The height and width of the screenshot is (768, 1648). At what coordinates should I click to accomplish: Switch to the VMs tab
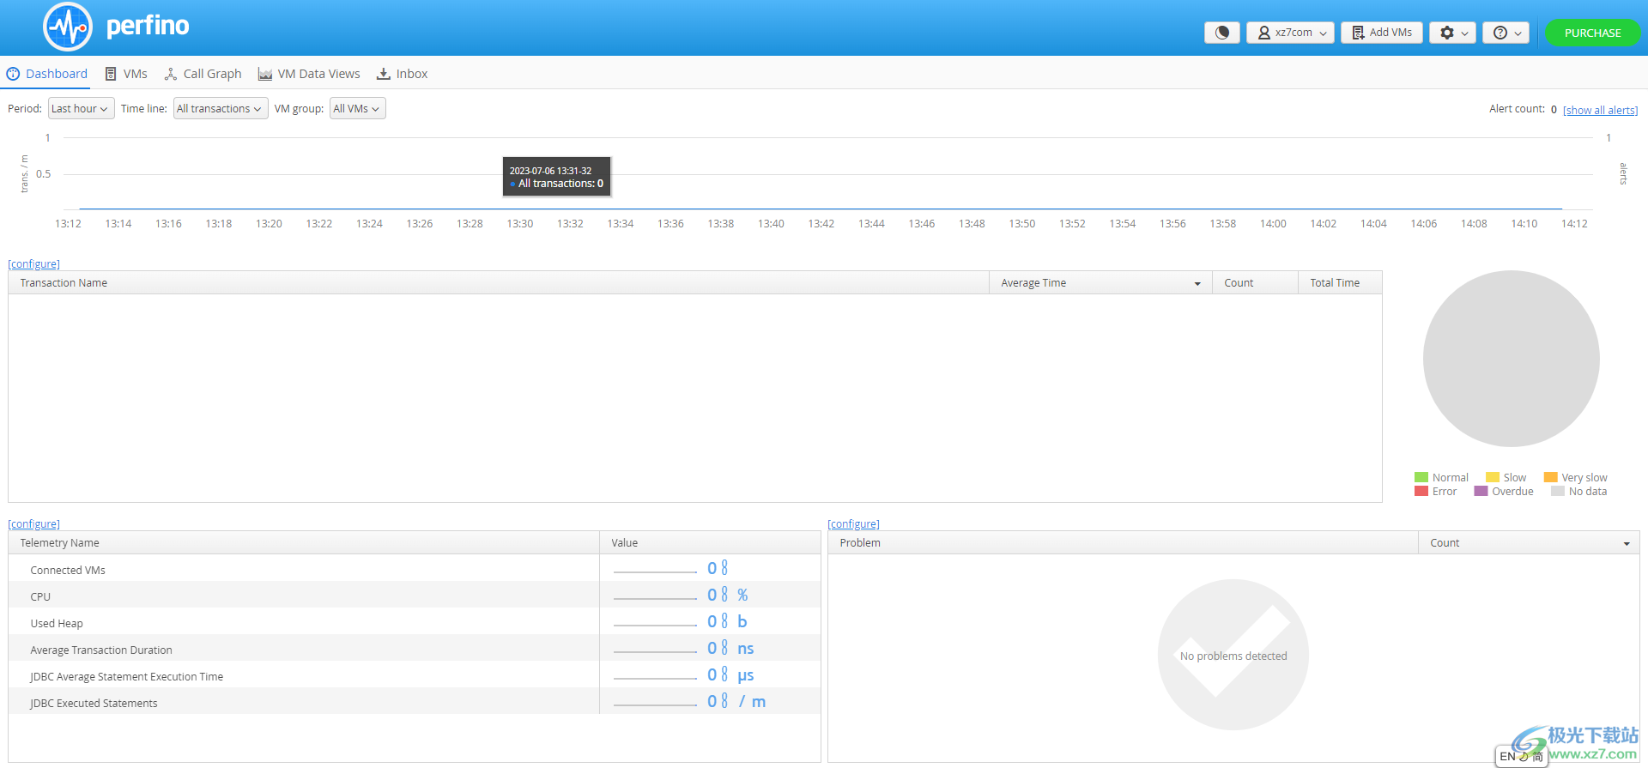click(x=126, y=74)
